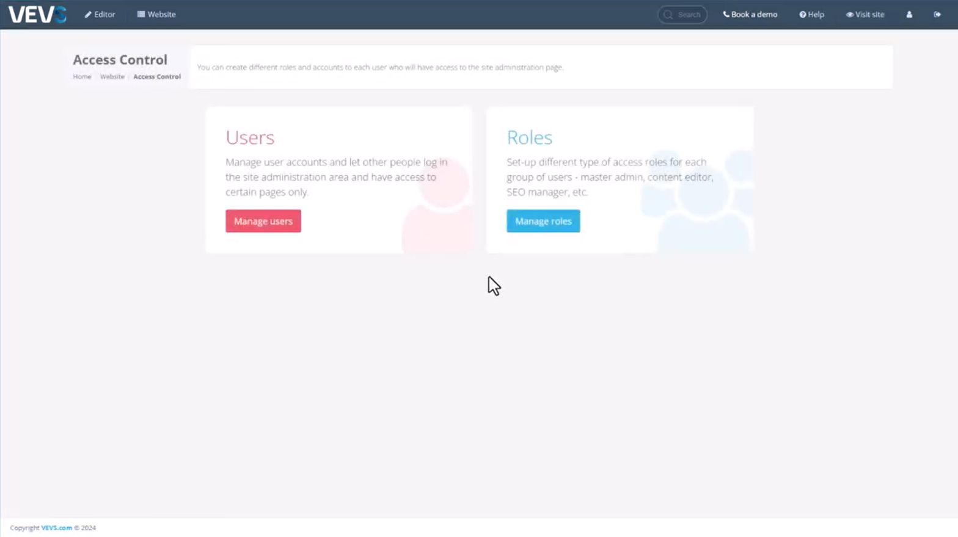Click Access Control breadcrumb item
This screenshot has width=958, height=537.
pos(157,77)
